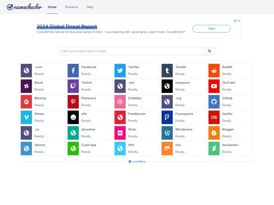Click the mix icon
Viewport: 274px width, 205px height.
click(x=167, y=148)
